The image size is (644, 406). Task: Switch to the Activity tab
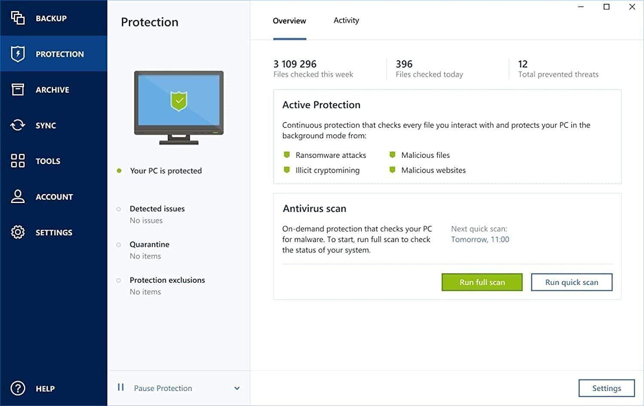346,20
